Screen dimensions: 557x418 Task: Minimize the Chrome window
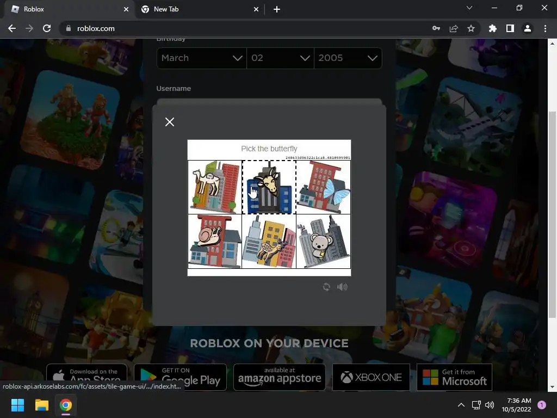click(x=494, y=8)
